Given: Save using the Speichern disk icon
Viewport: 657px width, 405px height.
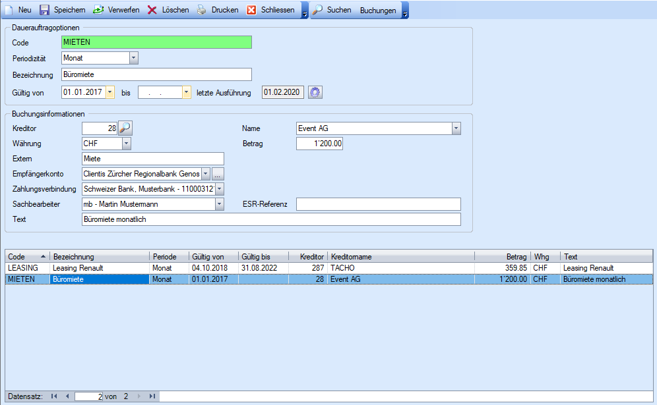Looking at the screenshot, I should [45, 10].
